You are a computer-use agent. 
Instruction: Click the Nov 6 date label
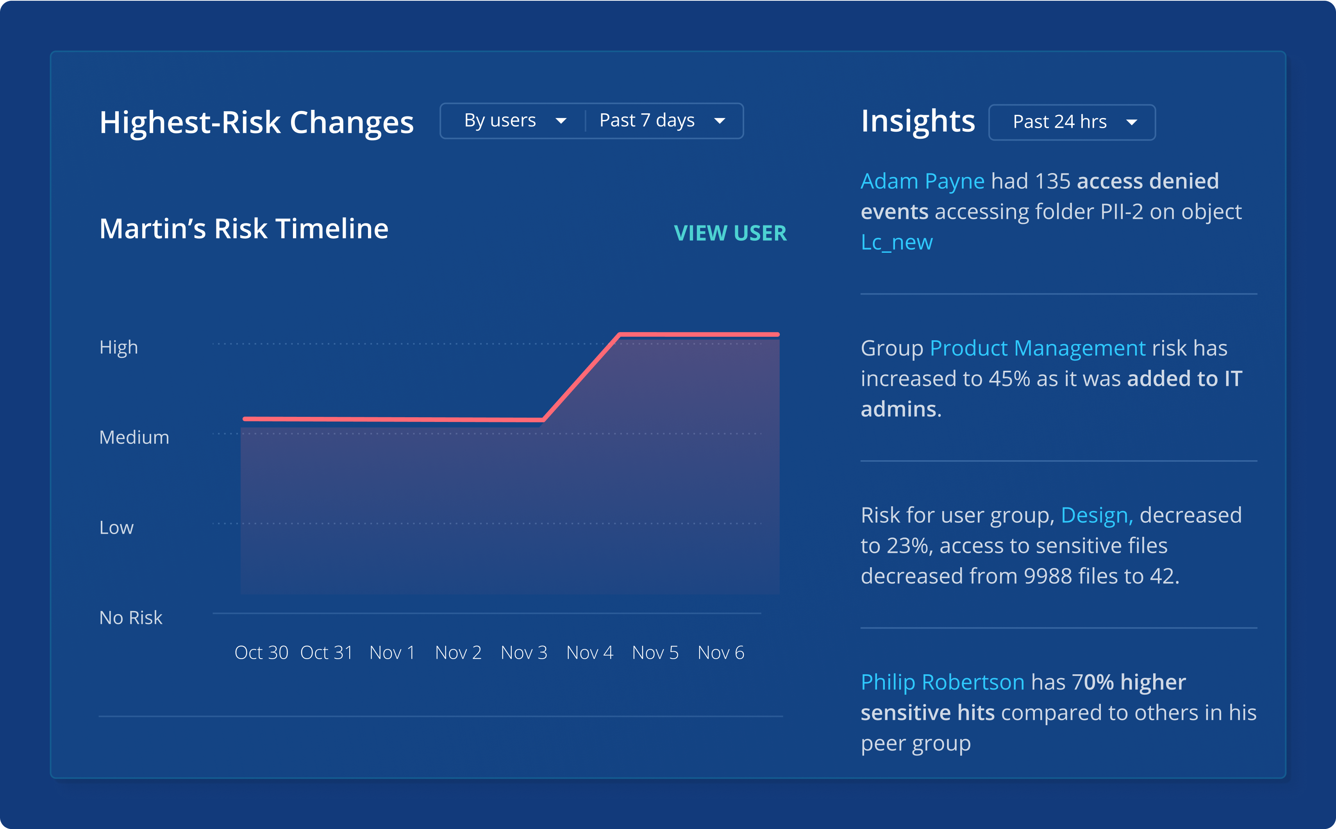click(x=720, y=652)
